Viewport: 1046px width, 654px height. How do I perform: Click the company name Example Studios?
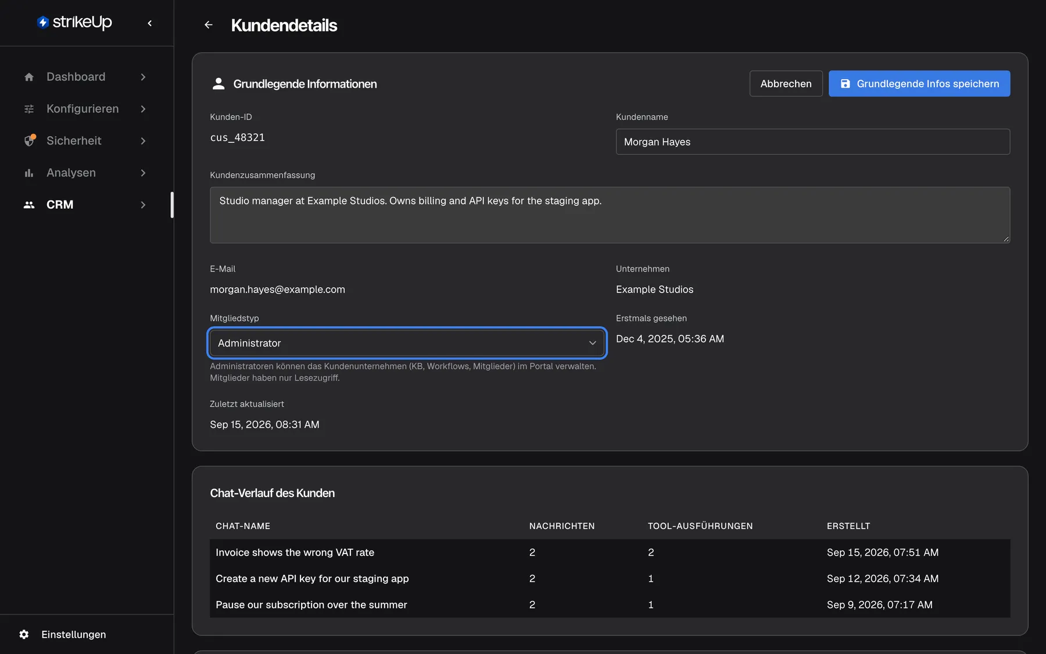point(654,290)
